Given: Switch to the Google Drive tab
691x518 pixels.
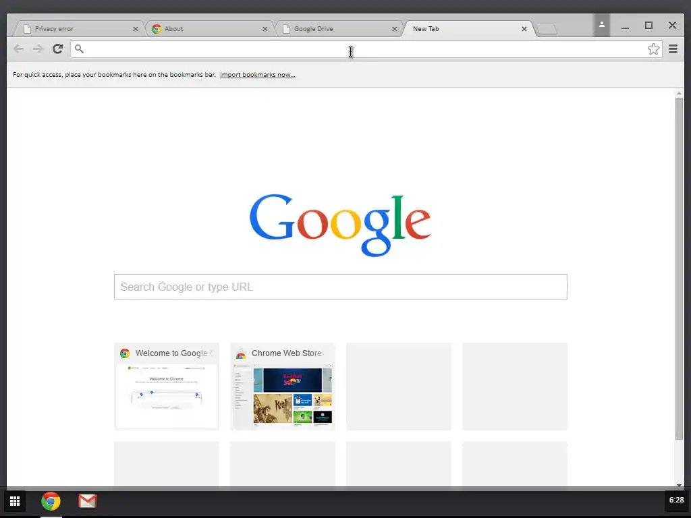Looking at the screenshot, I should tap(337, 28).
